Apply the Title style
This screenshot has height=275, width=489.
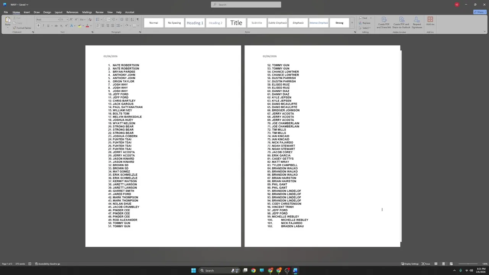coord(236,23)
